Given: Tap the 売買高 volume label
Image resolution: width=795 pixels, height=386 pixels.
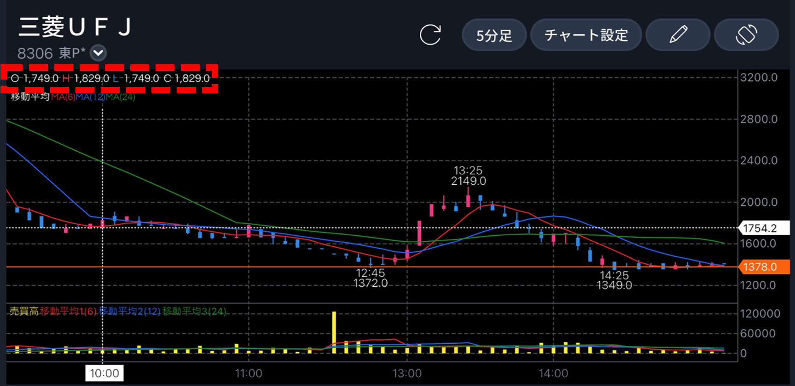Looking at the screenshot, I should pyautogui.click(x=24, y=312).
